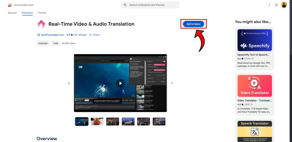Select the fifth screenshot thumbnail

pos(144,122)
